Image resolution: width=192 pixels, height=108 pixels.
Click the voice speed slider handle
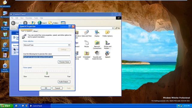pos(47,73)
